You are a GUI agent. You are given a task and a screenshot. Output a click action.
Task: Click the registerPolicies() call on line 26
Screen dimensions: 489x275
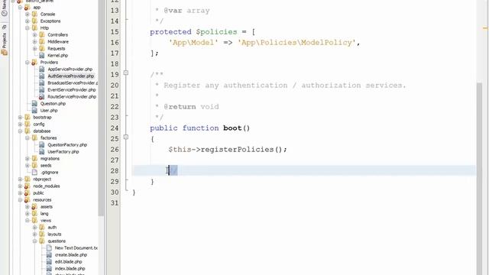(x=244, y=150)
